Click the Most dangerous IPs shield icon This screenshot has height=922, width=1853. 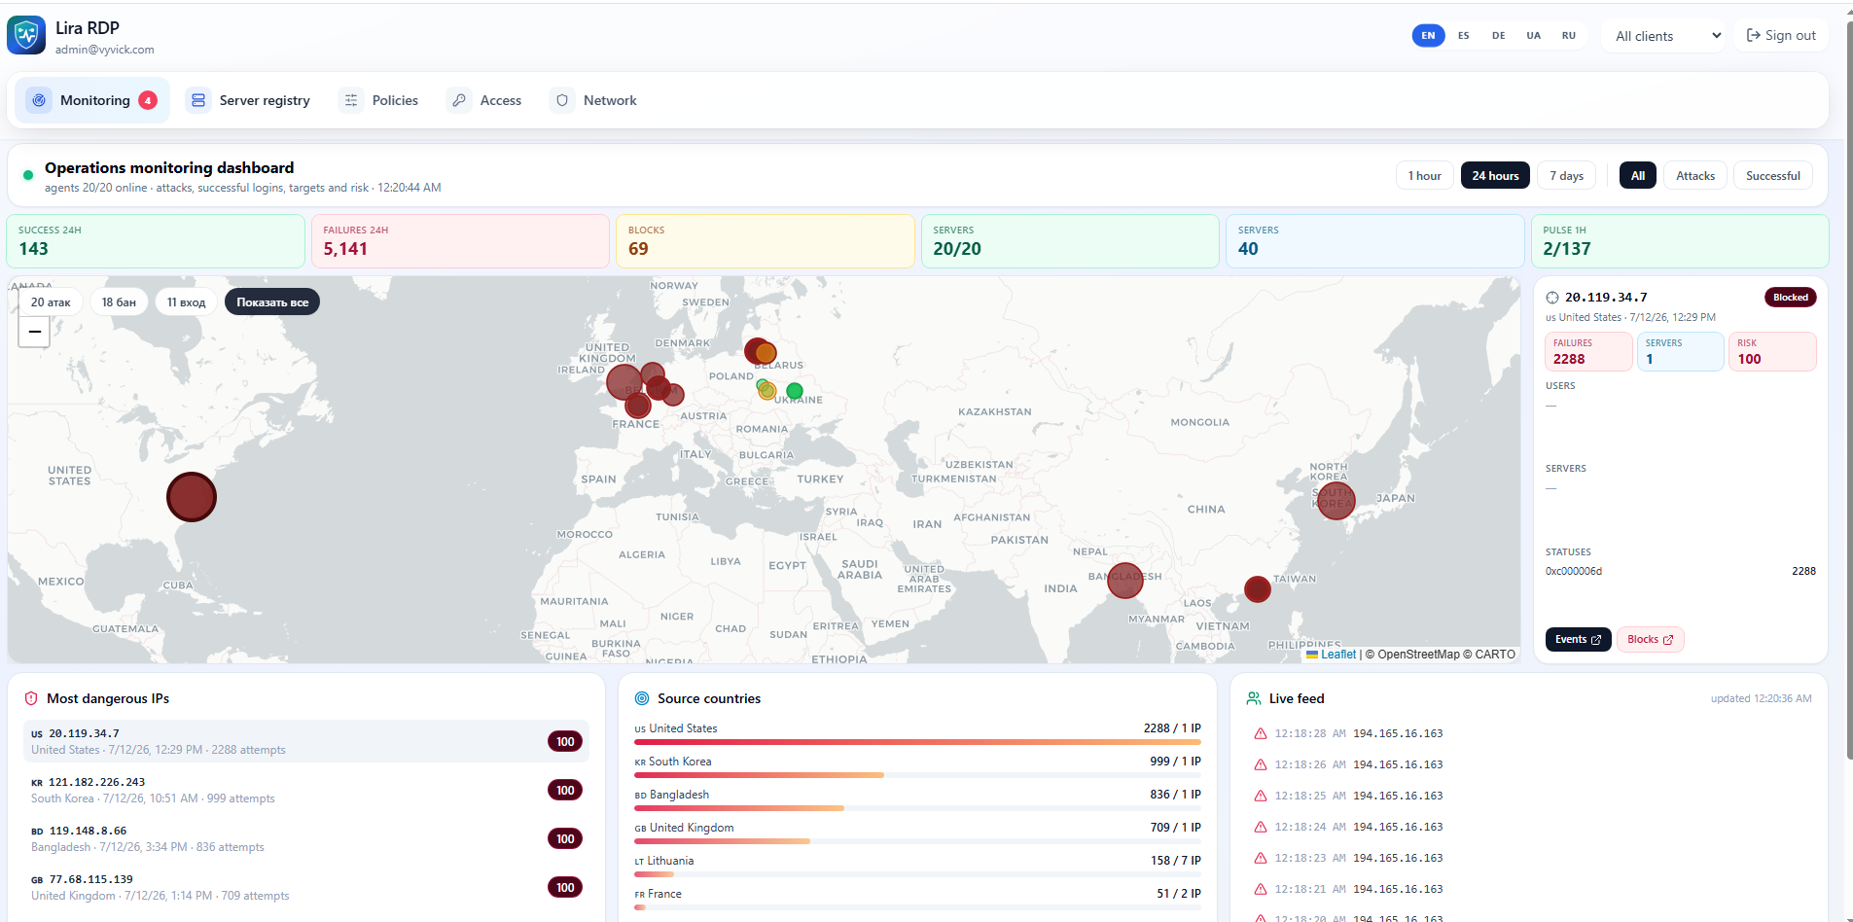tap(31, 698)
